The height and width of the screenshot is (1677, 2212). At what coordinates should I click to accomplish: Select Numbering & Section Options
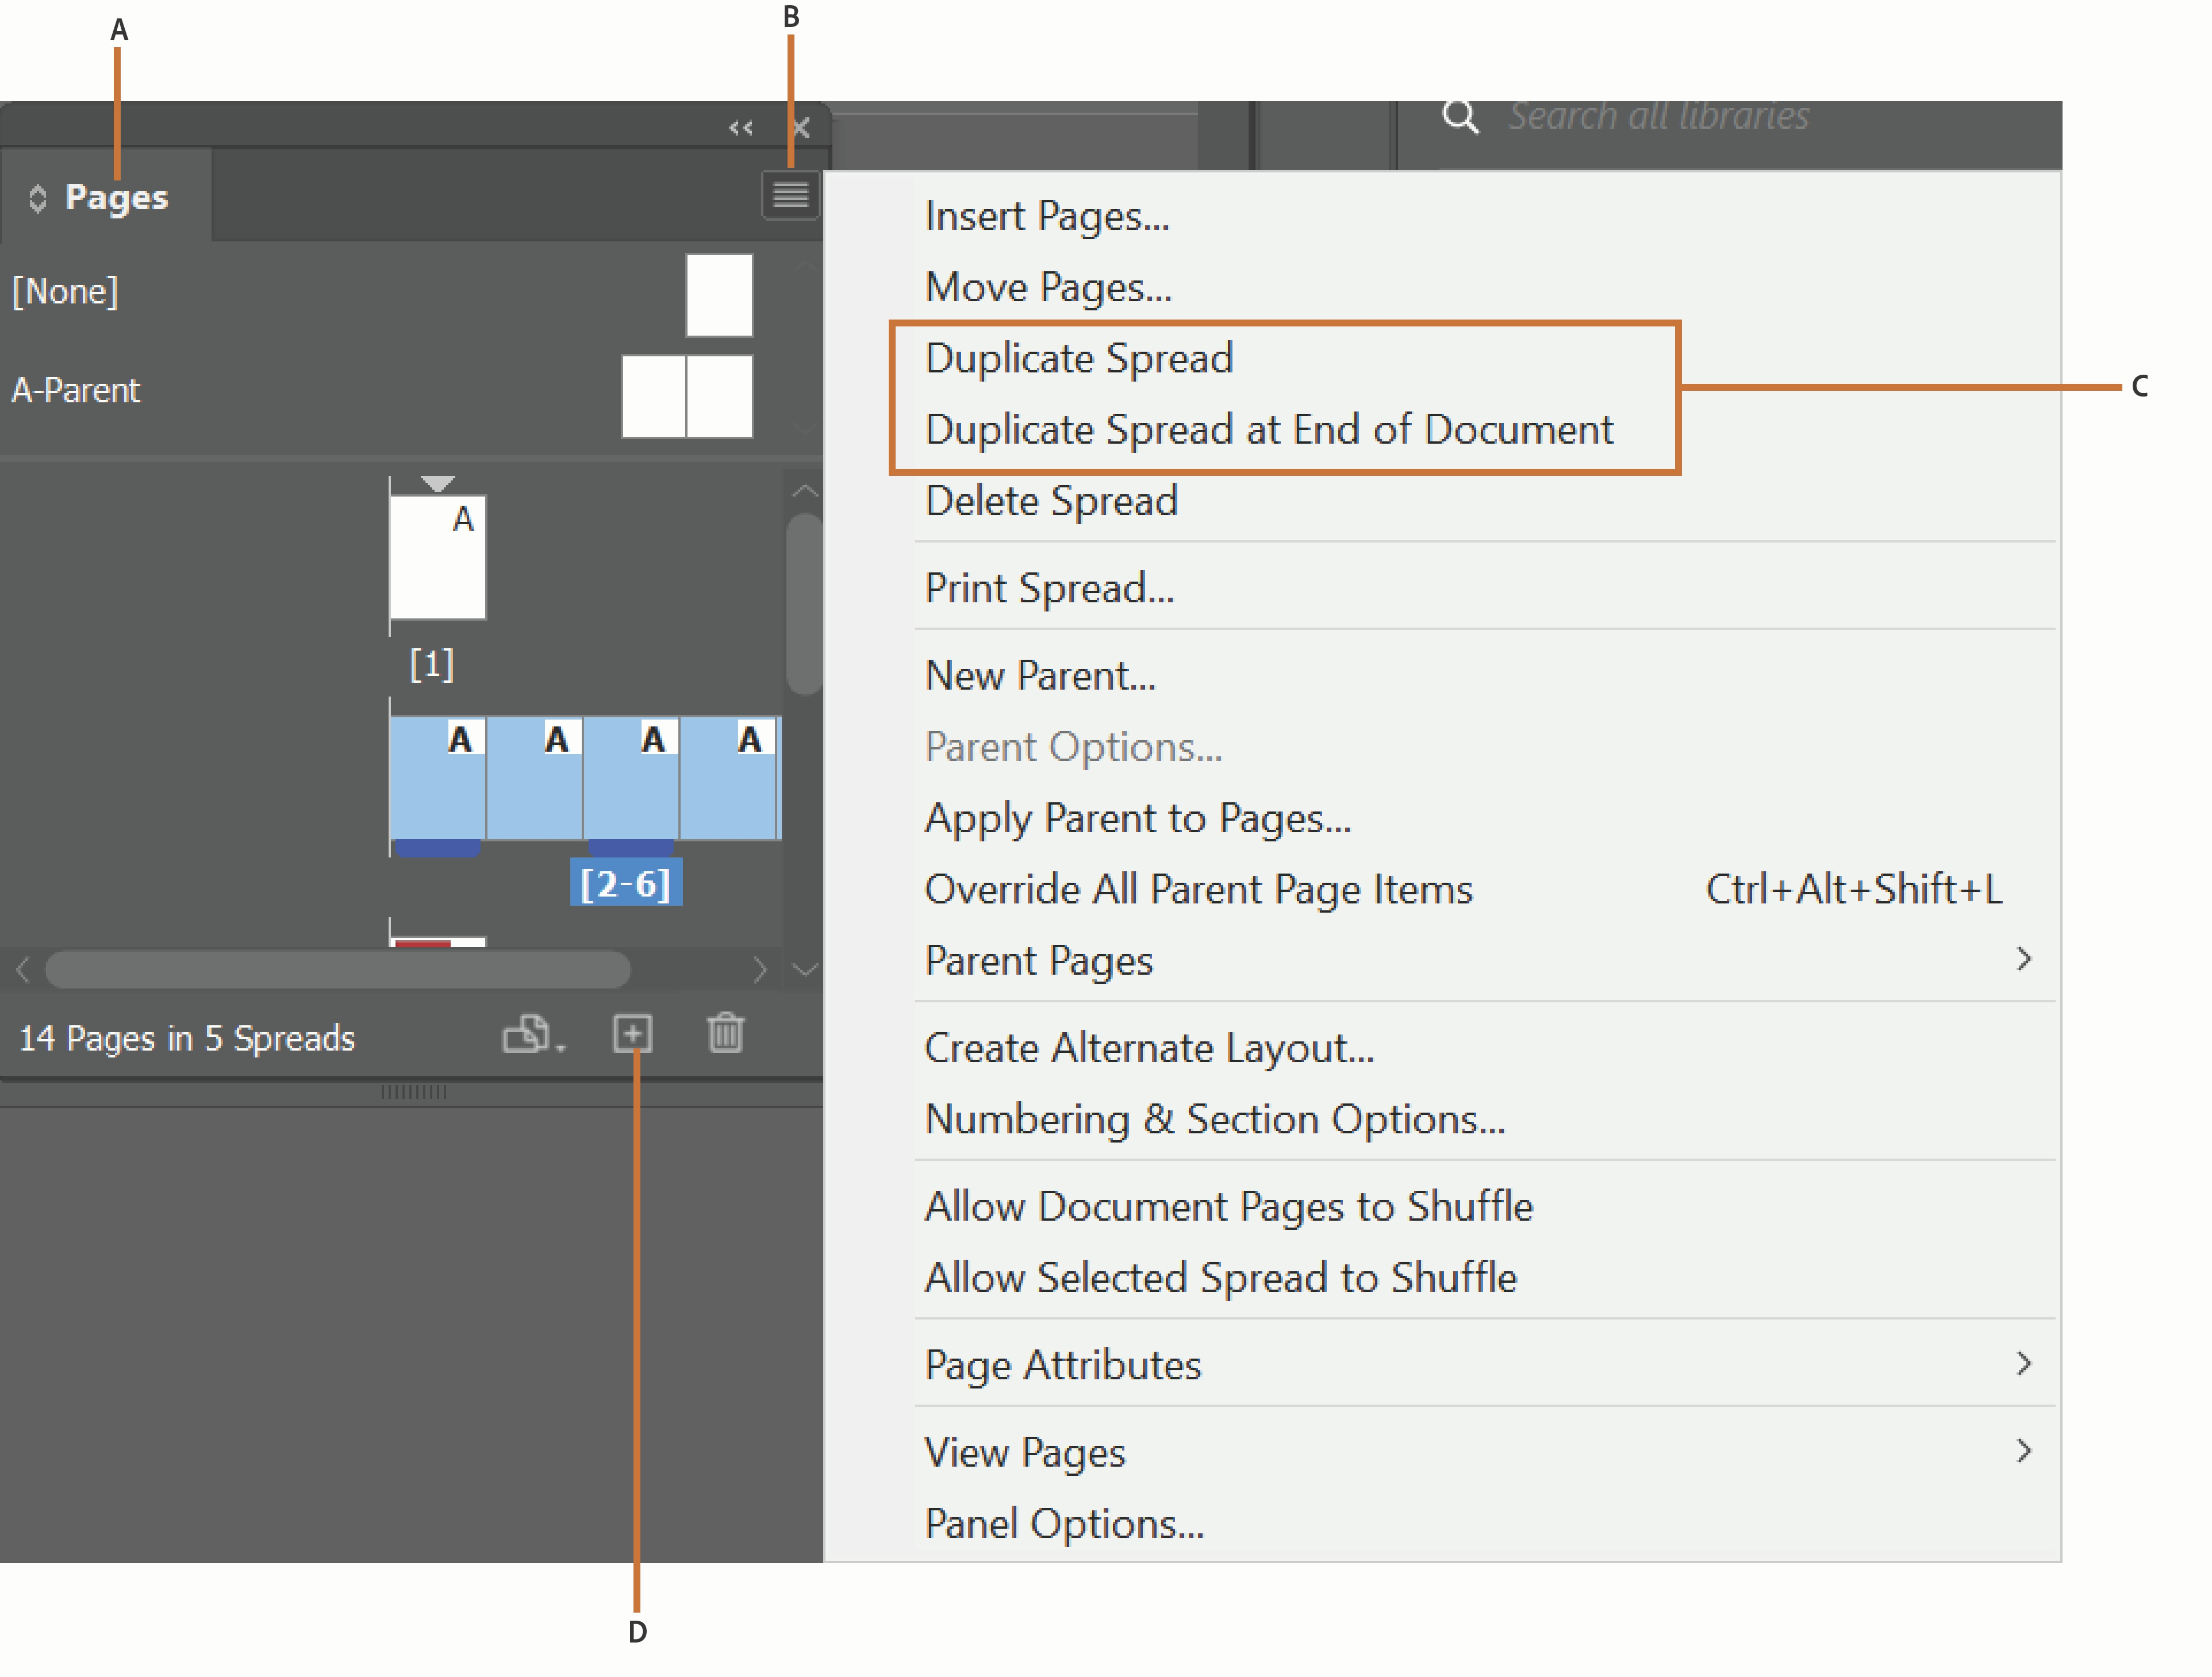point(1214,1119)
